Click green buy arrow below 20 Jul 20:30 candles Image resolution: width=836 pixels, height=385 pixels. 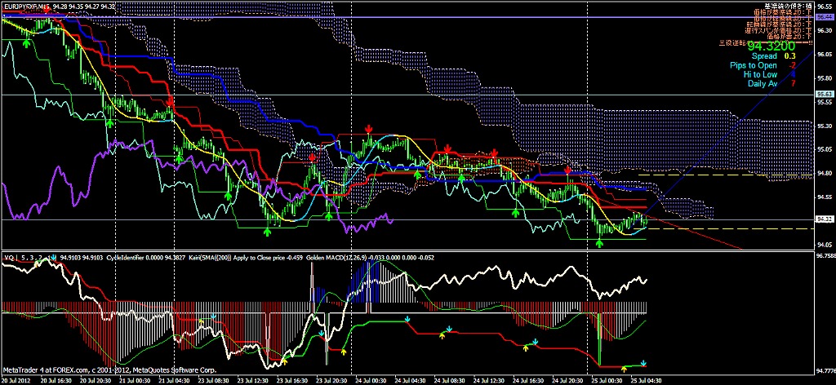point(109,123)
